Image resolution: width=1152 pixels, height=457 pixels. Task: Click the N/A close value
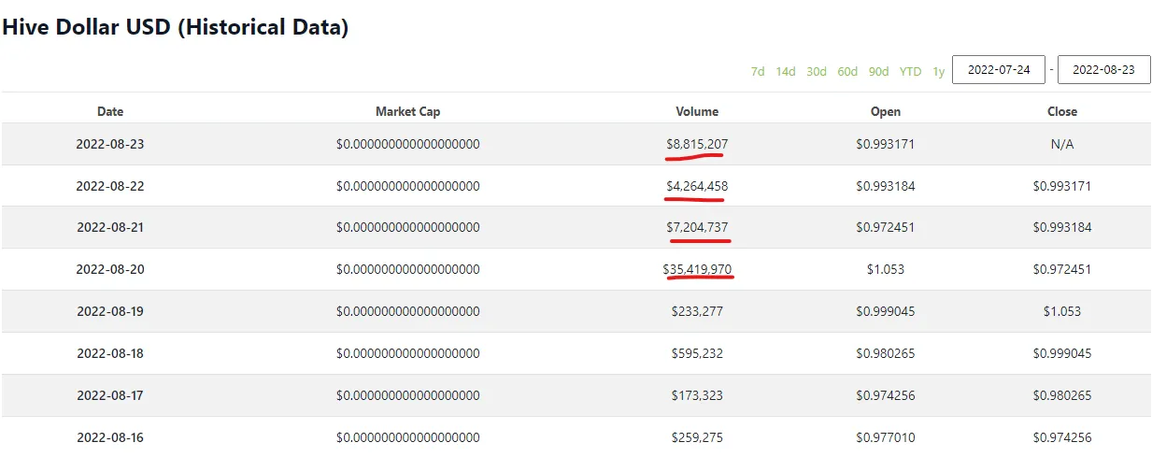[x=1062, y=145]
